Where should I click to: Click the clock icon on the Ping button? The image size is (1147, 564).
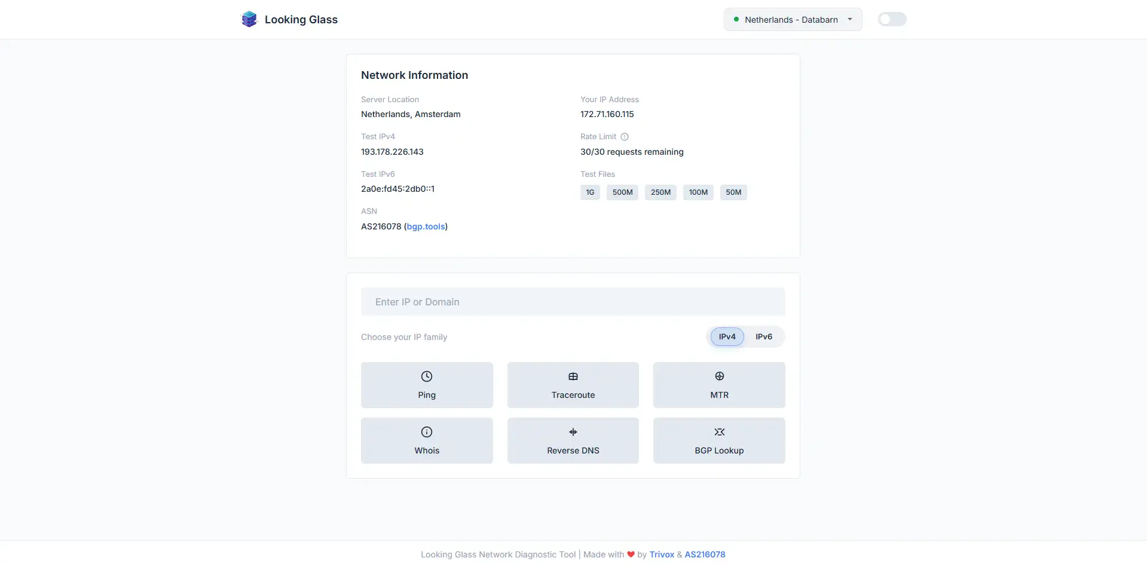(x=427, y=376)
